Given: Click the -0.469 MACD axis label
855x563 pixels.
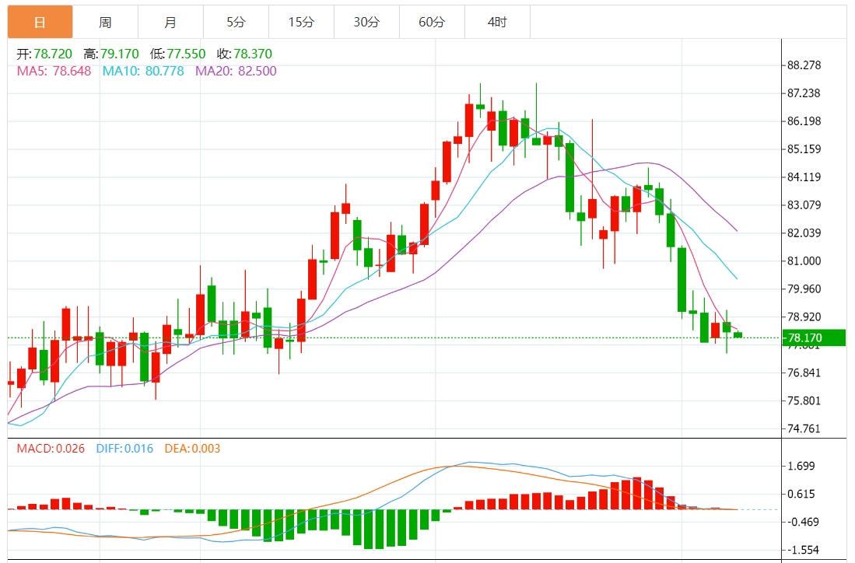Looking at the screenshot, I should pos(803,522).
